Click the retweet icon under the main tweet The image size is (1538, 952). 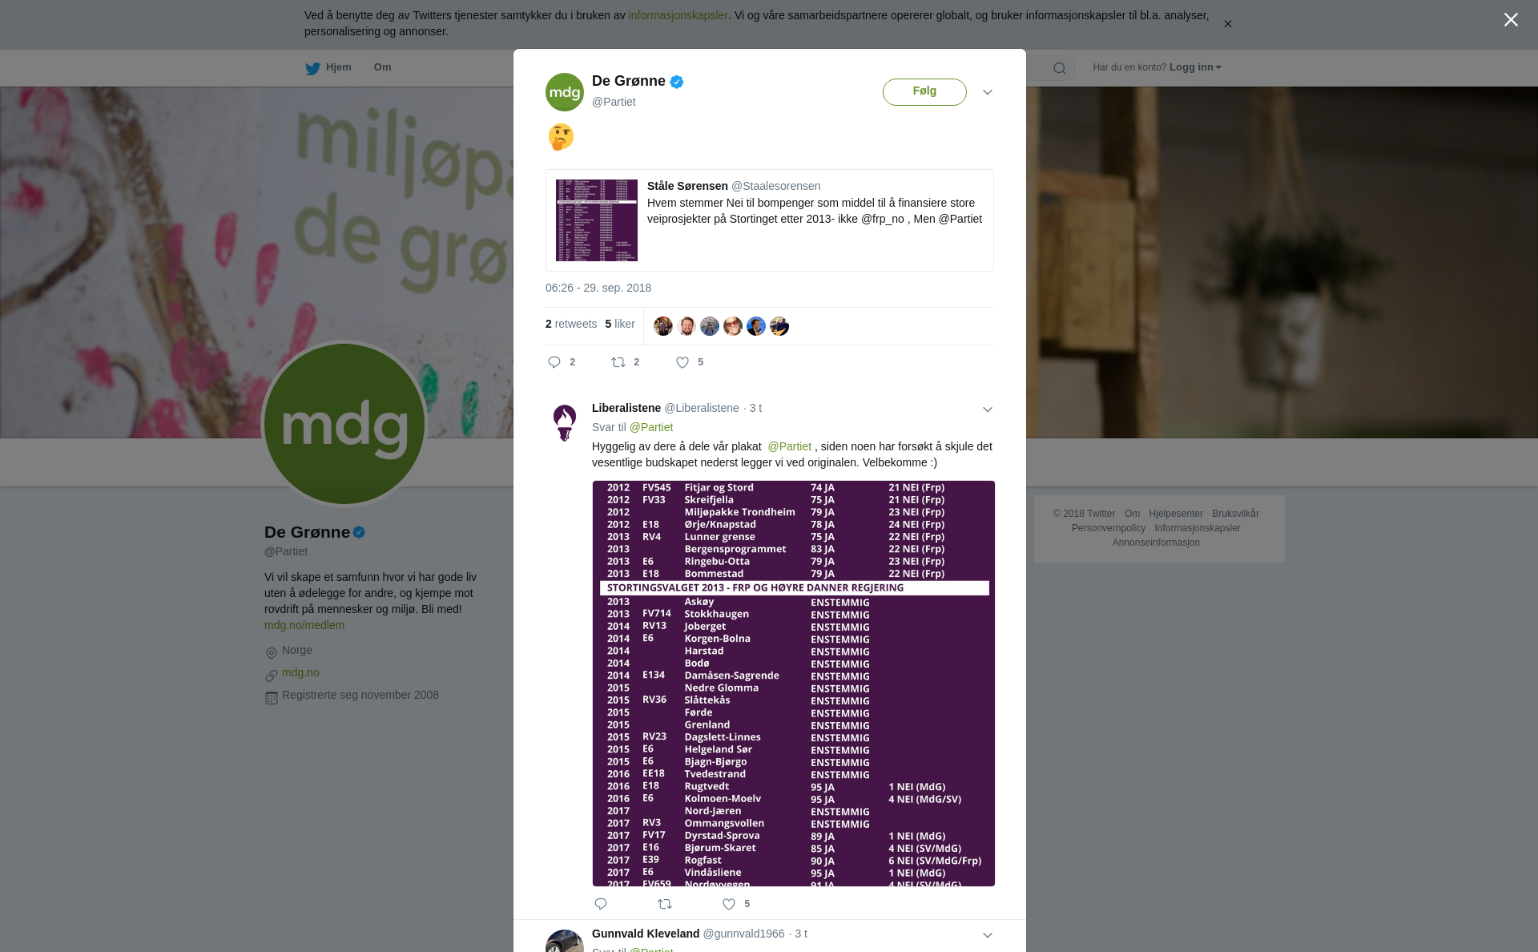point(618,362)
